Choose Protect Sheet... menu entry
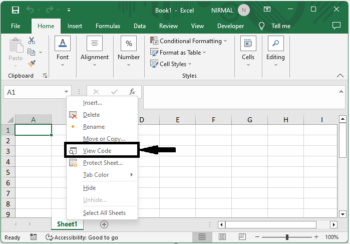The image size is (350, 244). point(102,163)
